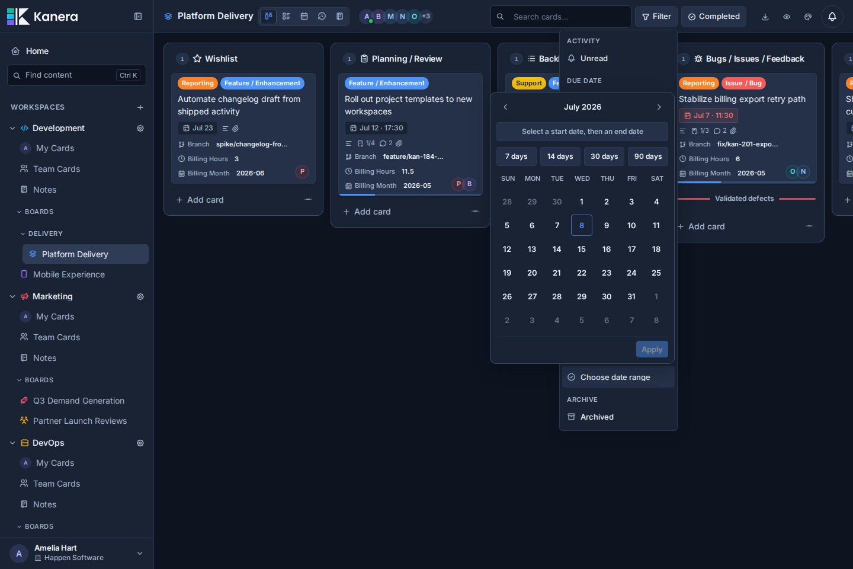Open Team Cards under Marketing

83,337
